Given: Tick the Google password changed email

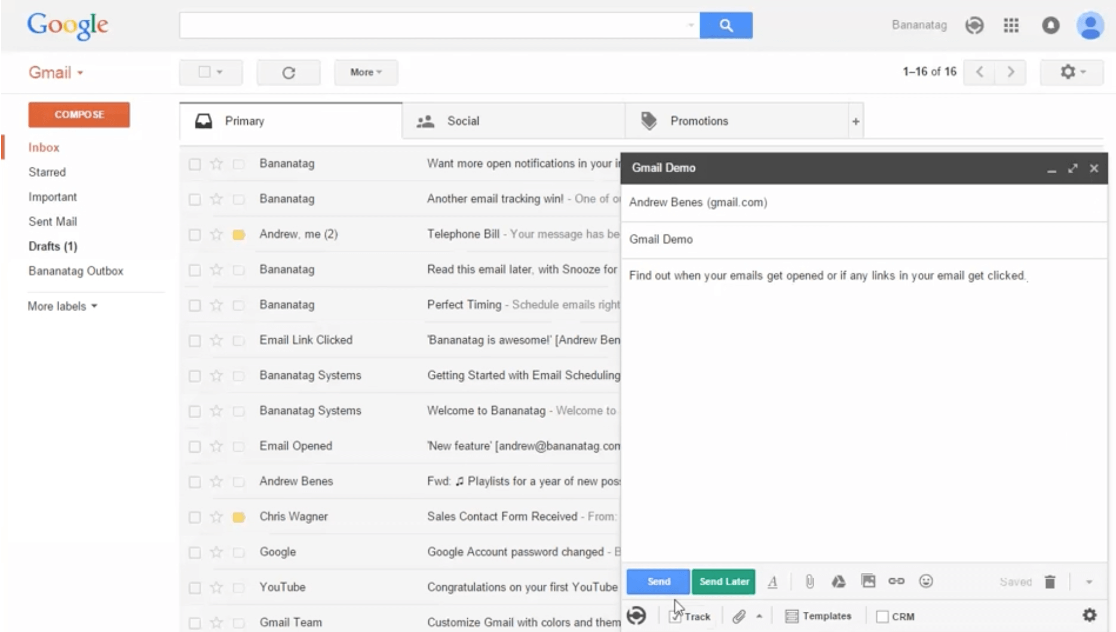Looking at the screenshot, I should (195, 553).
